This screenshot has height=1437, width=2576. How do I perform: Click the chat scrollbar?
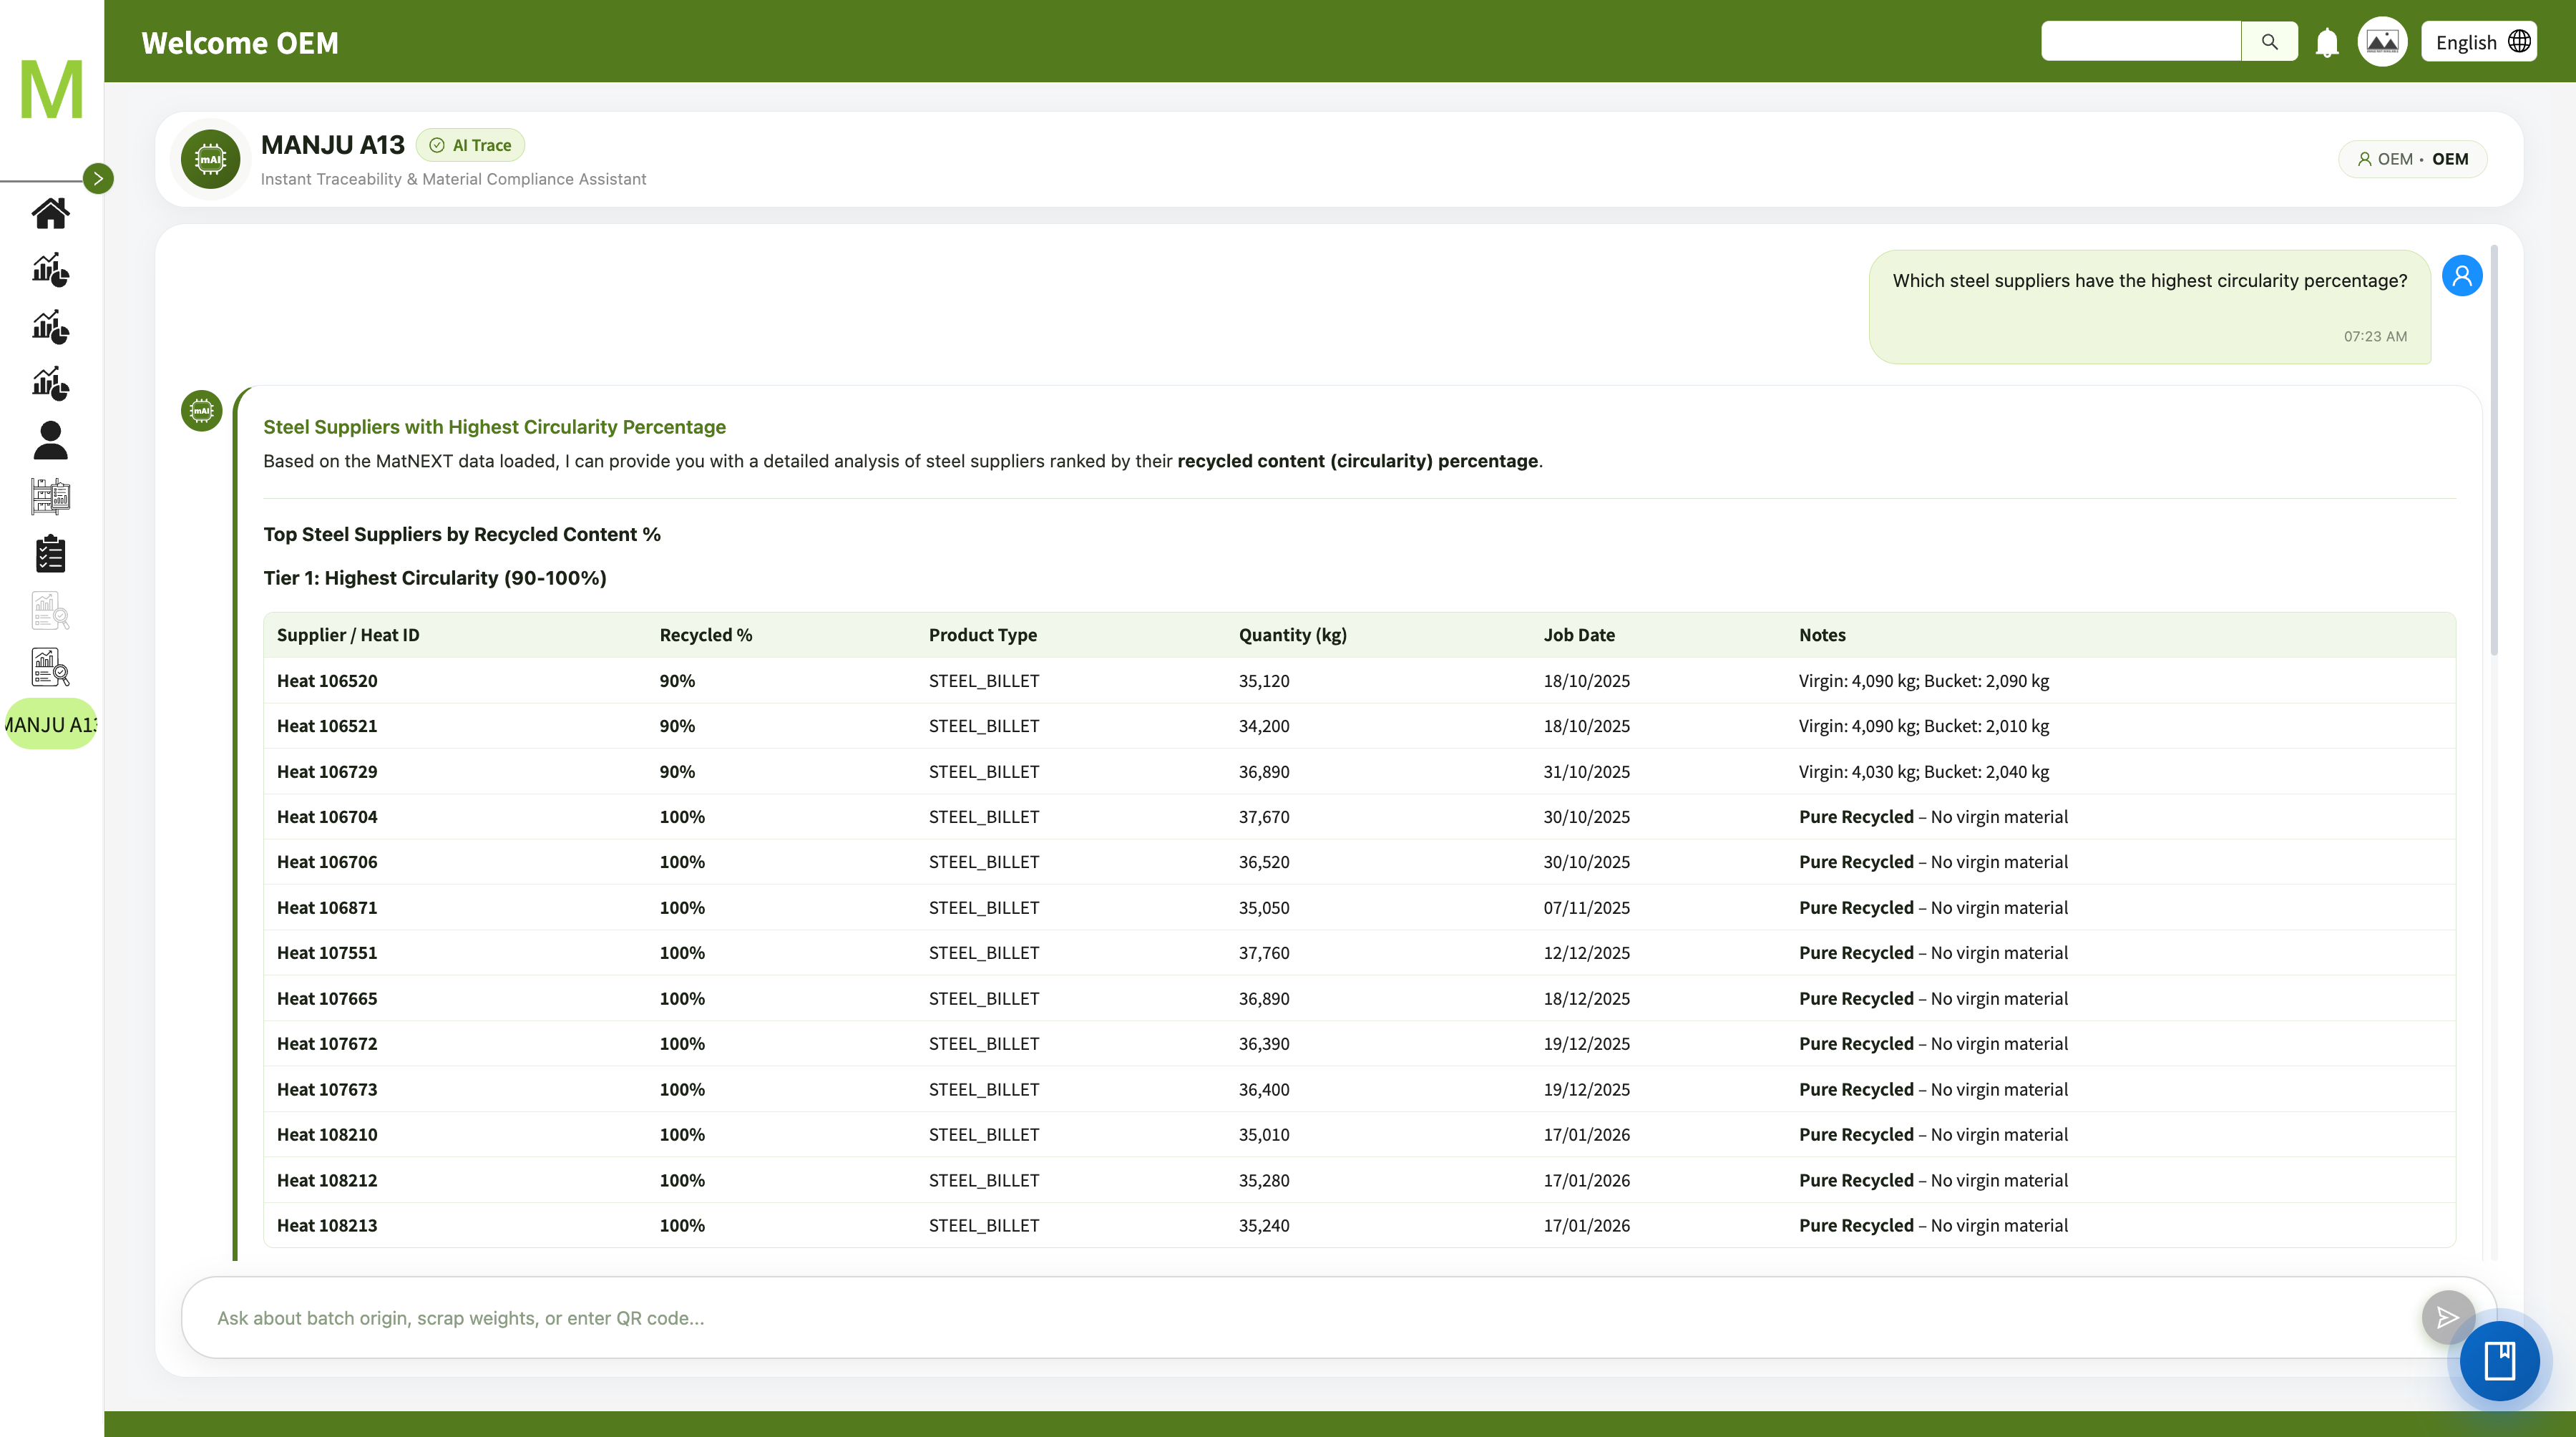[2494, 450]
